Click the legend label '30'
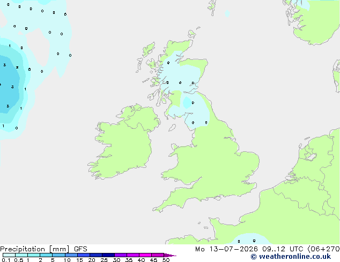 pos(116,260)
